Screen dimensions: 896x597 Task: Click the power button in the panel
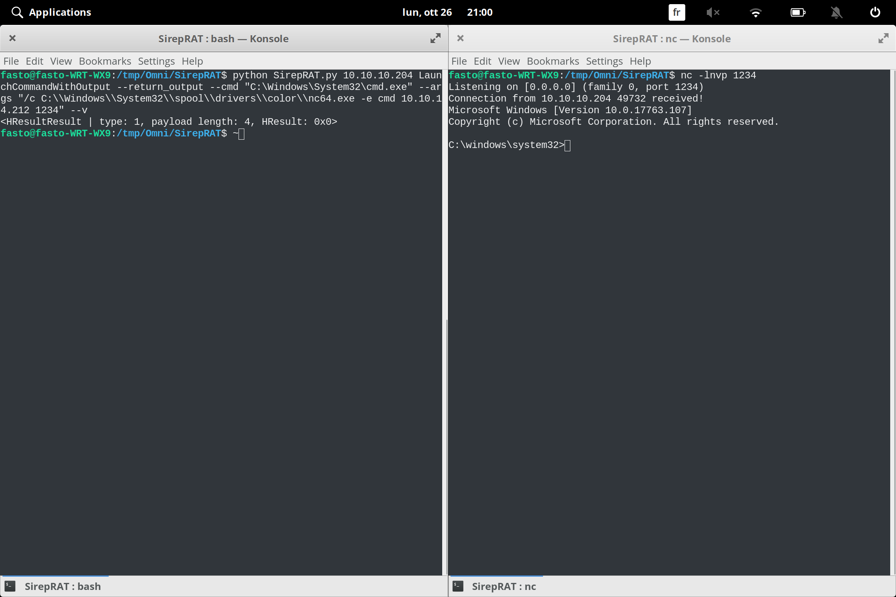coord(875,12)
